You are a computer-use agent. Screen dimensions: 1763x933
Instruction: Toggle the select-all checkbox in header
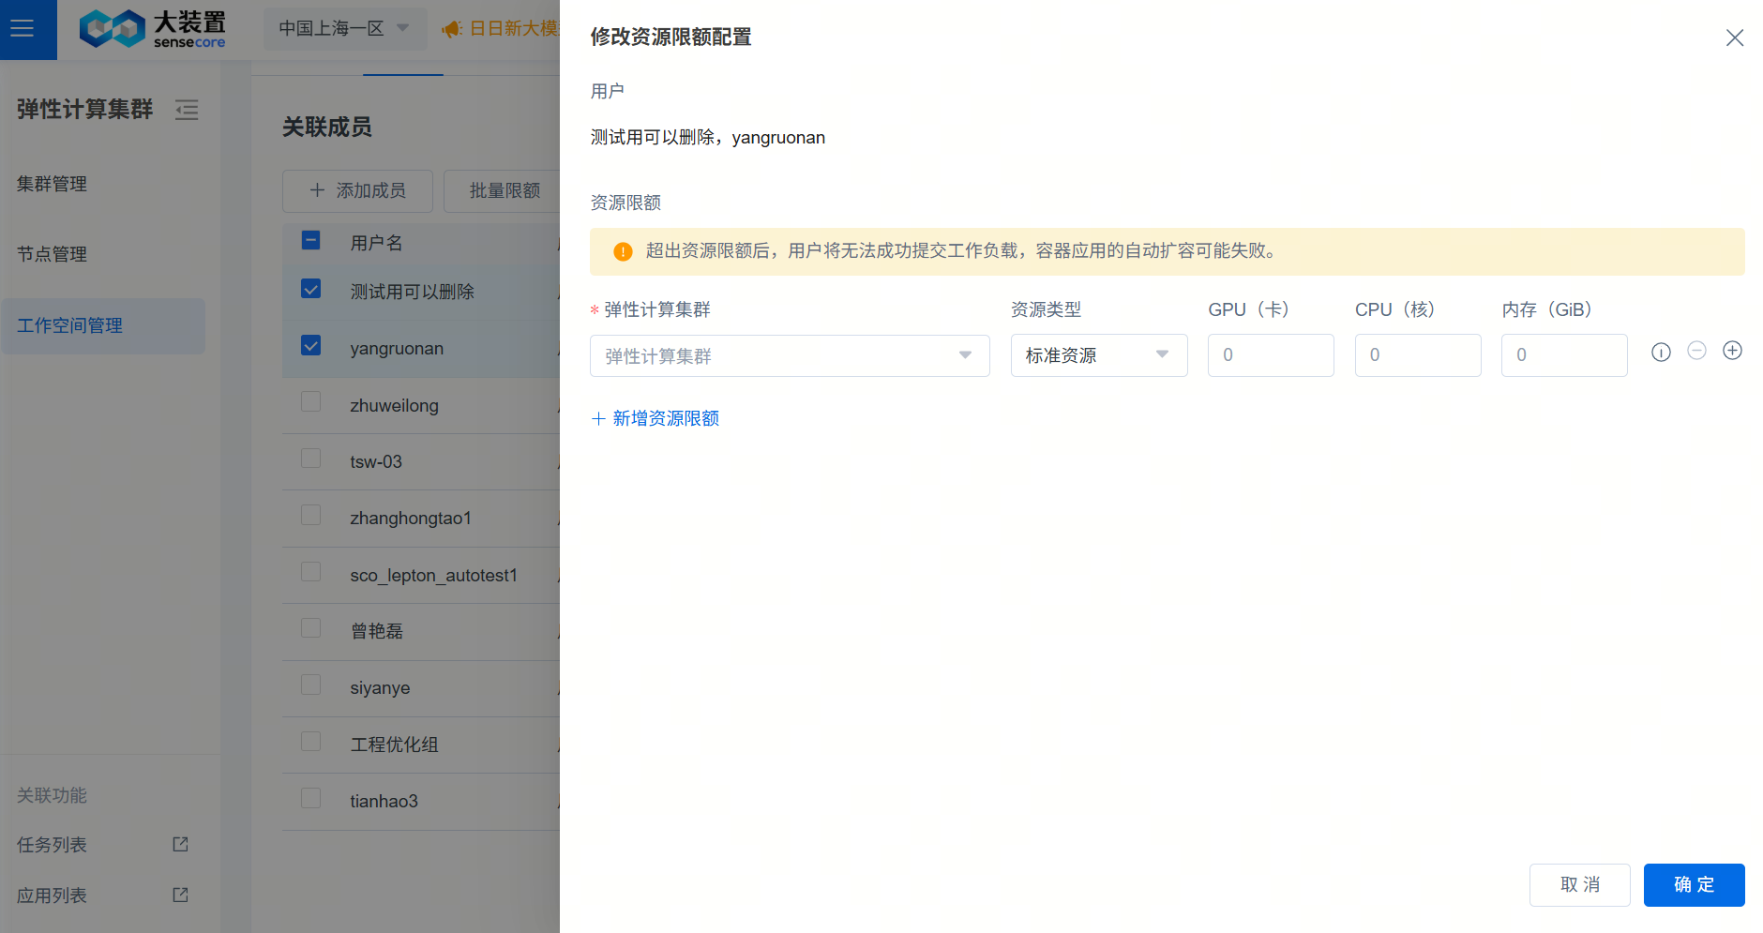pos(311,241)
